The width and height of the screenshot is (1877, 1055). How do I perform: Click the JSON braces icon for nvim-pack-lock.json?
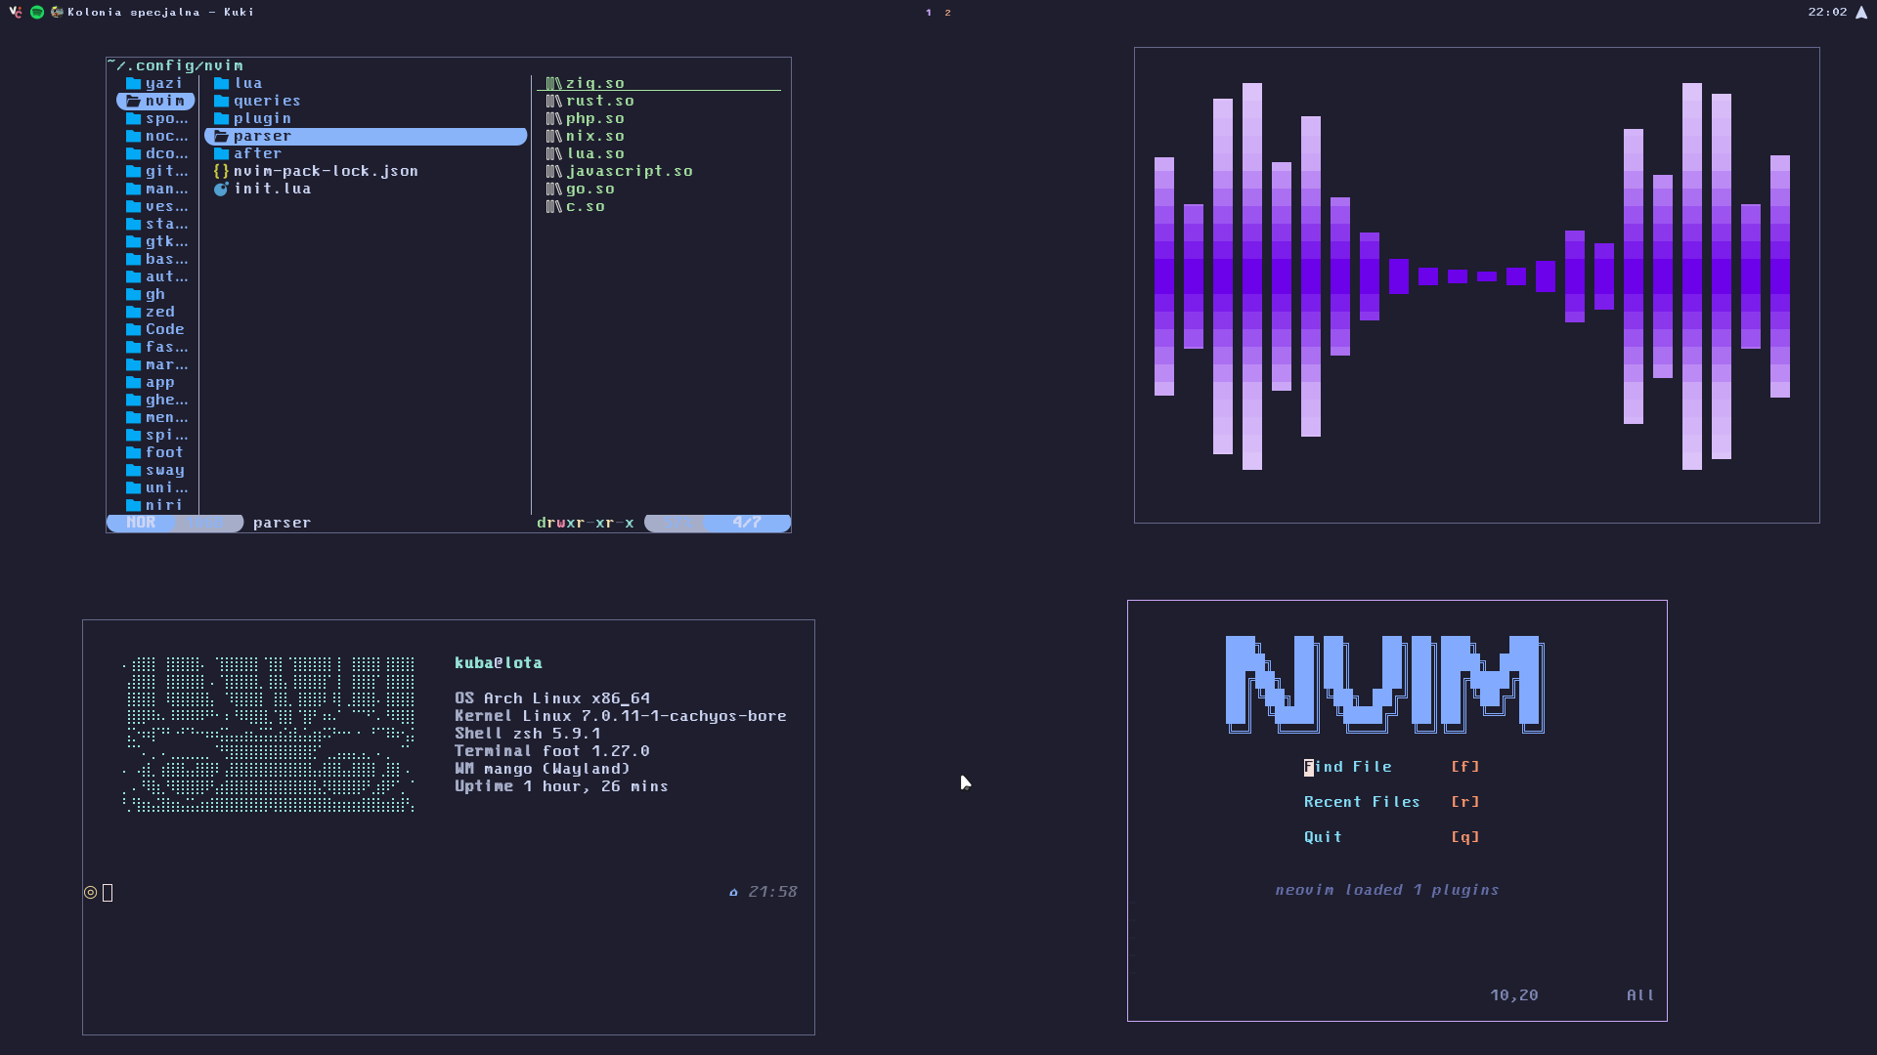(x=221, y=171)
